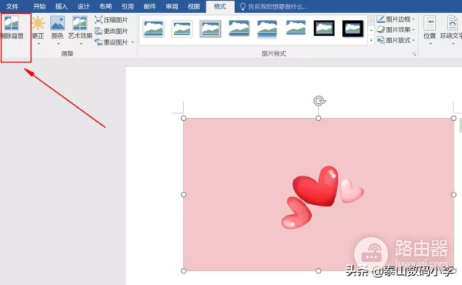Click the top-left picture resize handle
Image resolution: width=462 pixels, height=285 pixels.
click(x=183, y=118)
